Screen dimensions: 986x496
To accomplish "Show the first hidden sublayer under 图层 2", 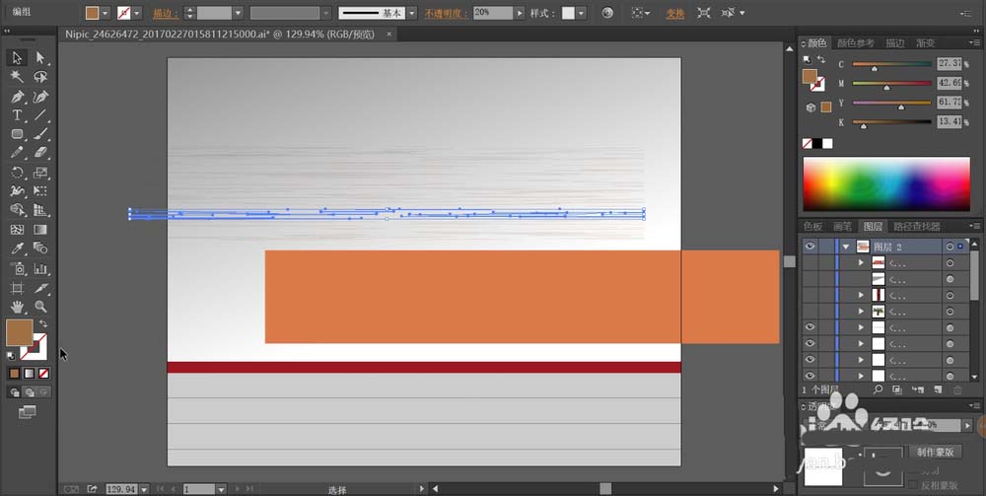I will [x=810, y=262].
